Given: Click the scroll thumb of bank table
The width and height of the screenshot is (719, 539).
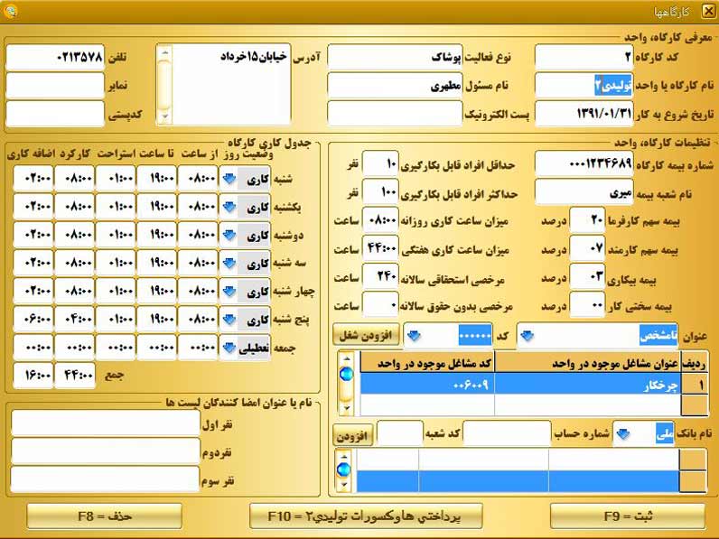Looking at the screenshot, I should click(x=344, y=469).
